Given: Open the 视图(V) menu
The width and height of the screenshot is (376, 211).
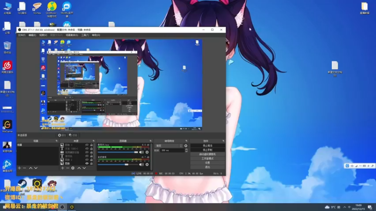Looking at the screenshot, I should (43, 35).
